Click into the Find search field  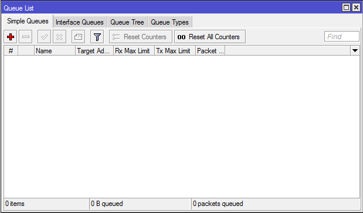coord(342,36)
